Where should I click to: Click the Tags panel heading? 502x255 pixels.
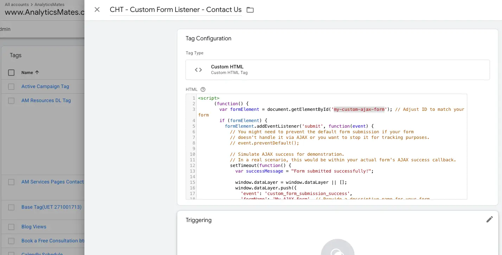click(15, 55)
